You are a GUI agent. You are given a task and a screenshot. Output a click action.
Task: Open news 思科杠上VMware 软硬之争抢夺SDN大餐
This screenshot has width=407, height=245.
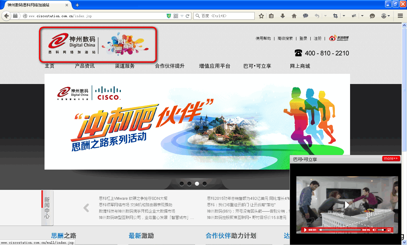133,198
